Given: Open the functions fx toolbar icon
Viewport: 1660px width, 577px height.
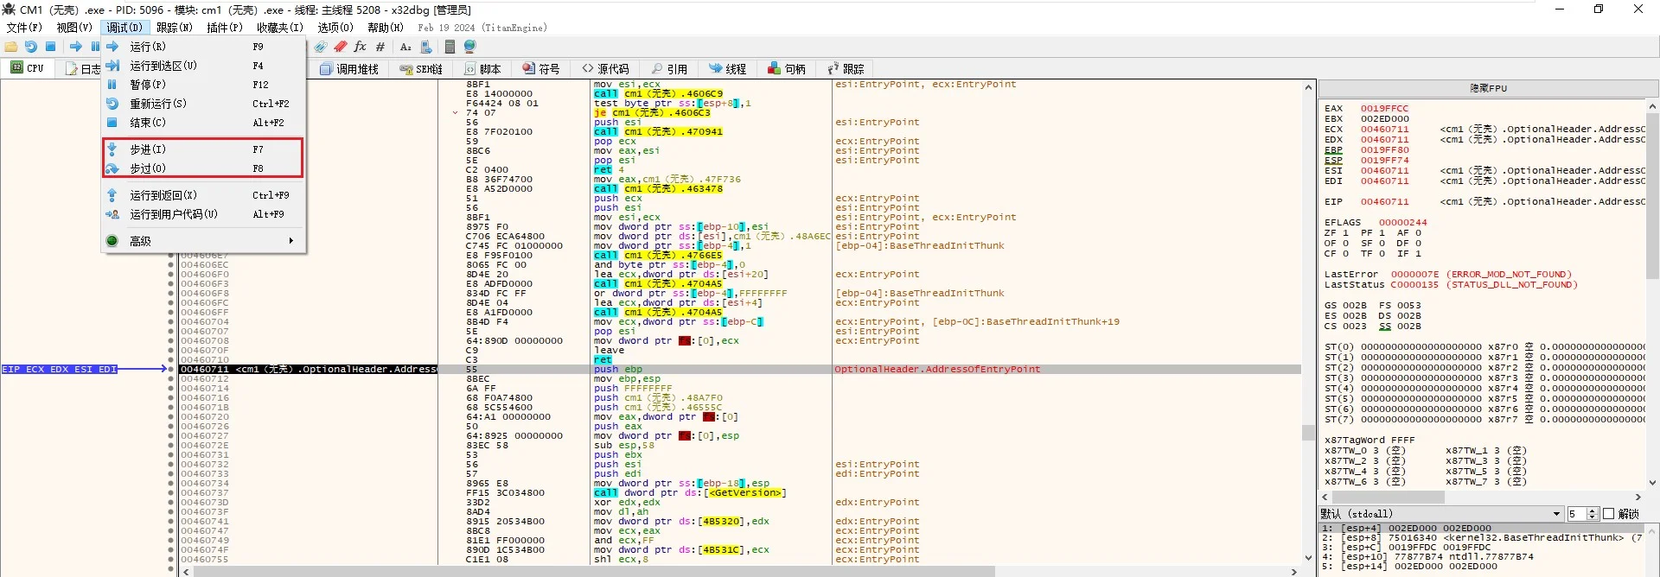Looking at the screenshot, I should 361,47.
